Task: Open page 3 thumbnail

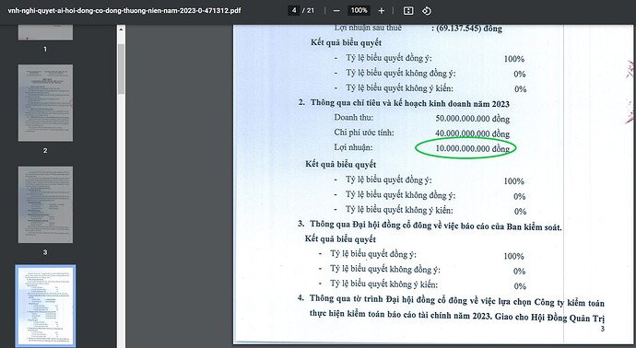Action: [45, 204]
